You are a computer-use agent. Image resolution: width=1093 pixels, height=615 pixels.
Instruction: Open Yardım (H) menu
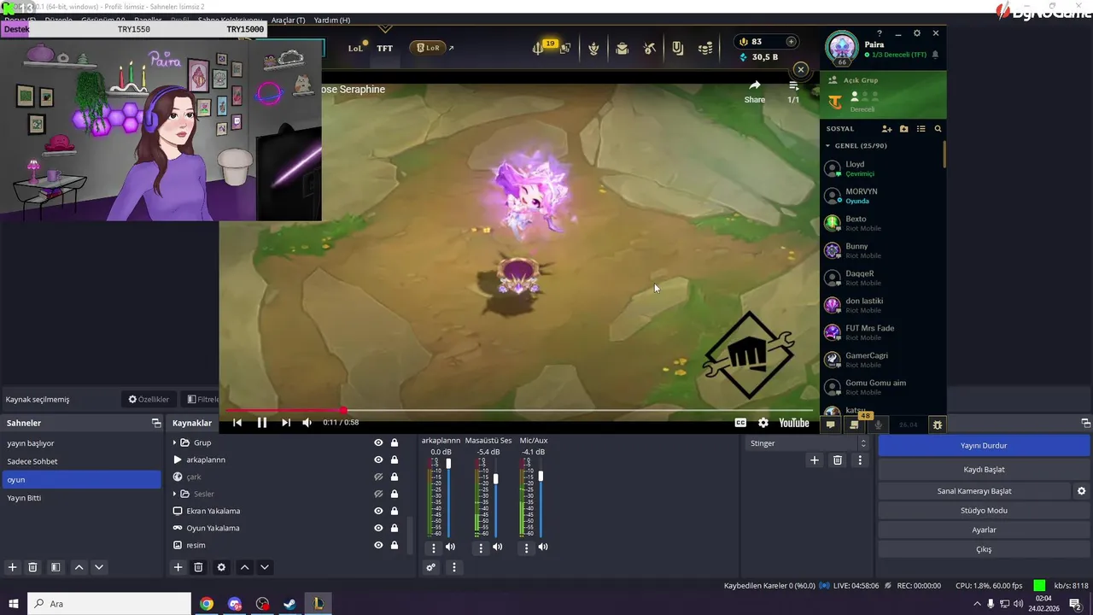(332, 20)
